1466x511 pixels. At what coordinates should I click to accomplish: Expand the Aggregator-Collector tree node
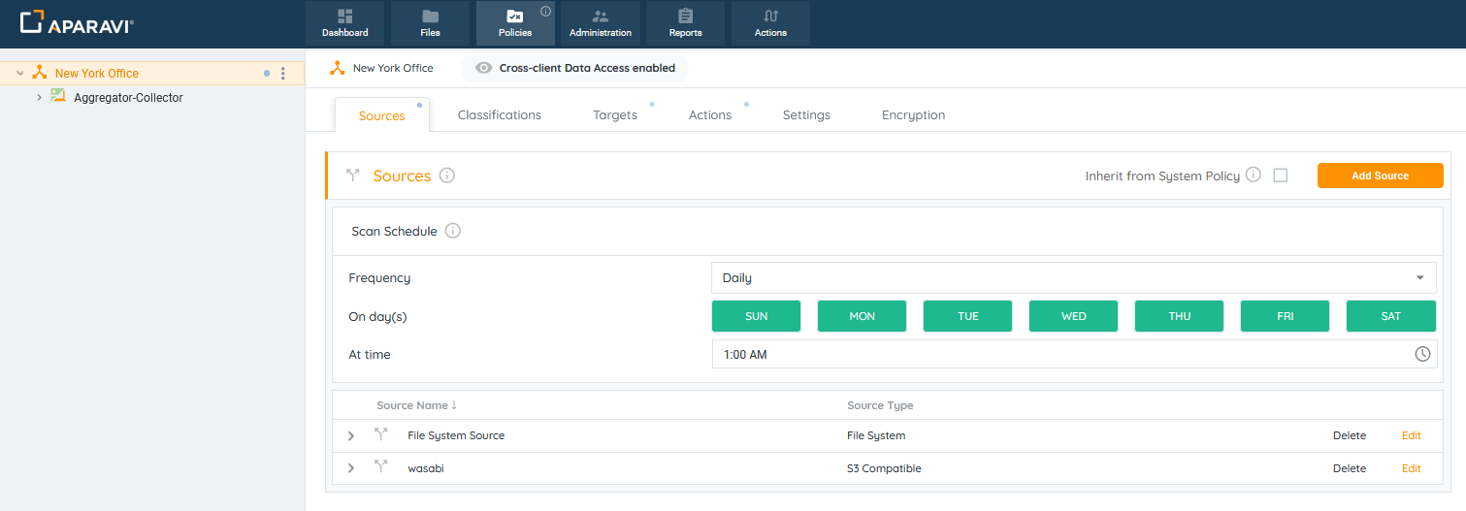tap(39, 98)
